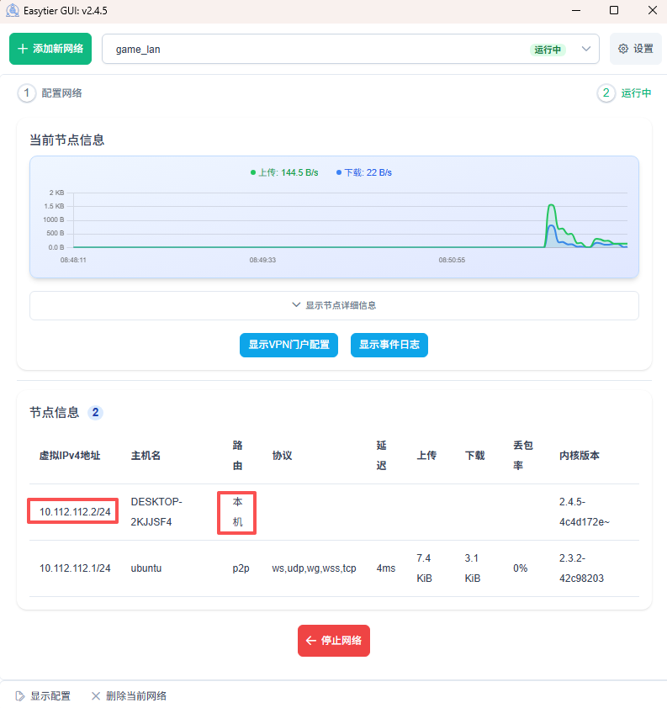This screenshot has height=708, width=667.
Task: Expand 显示节点详细信息 section
Action: 334,306
